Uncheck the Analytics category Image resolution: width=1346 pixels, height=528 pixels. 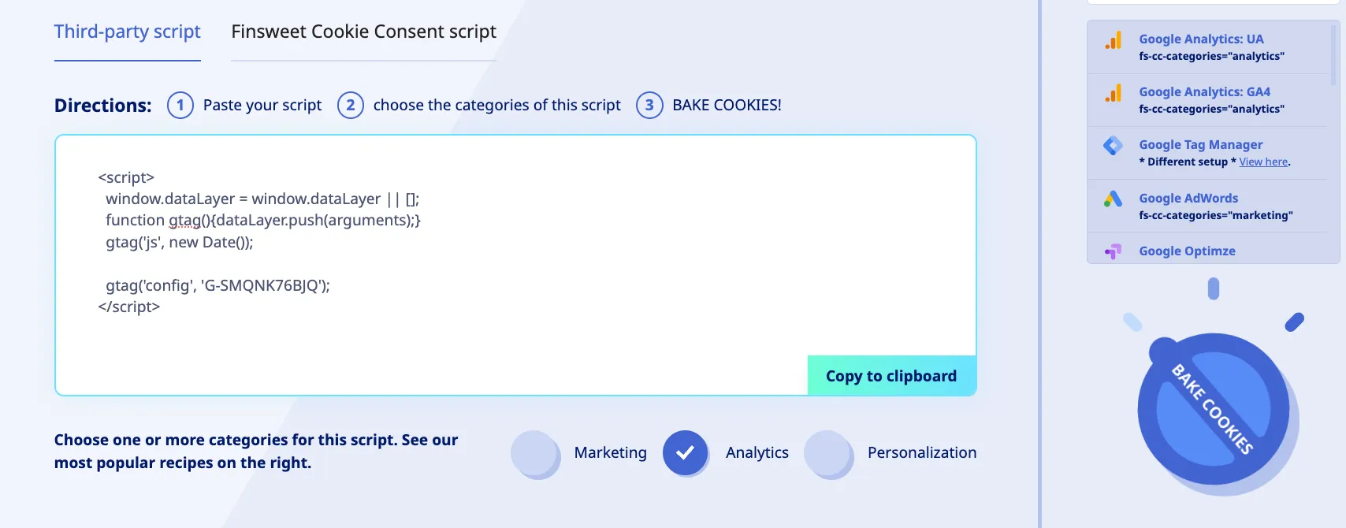pos(686,452)
